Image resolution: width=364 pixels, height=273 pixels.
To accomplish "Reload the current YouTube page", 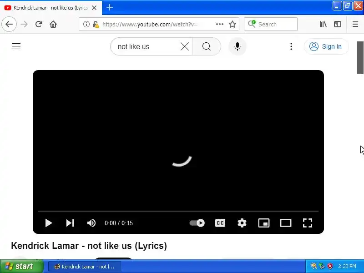I will tap(39, 24).
